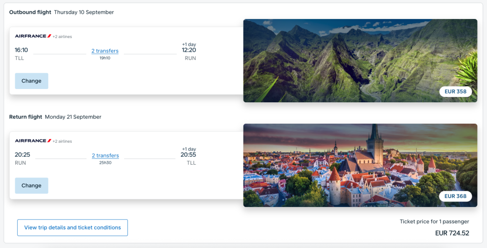Click "+2 airlines" on the outbound flight
Viewport: 487px width, 248px height.
coord(62,37)
